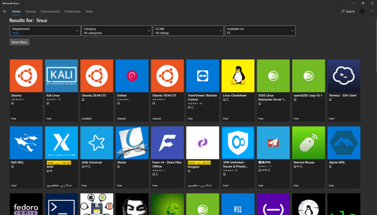Viewport: 377px width, 215px height.
Task: Open the floppy disk icon app tile
Action: pyautogui.click(x=97, y=204)
